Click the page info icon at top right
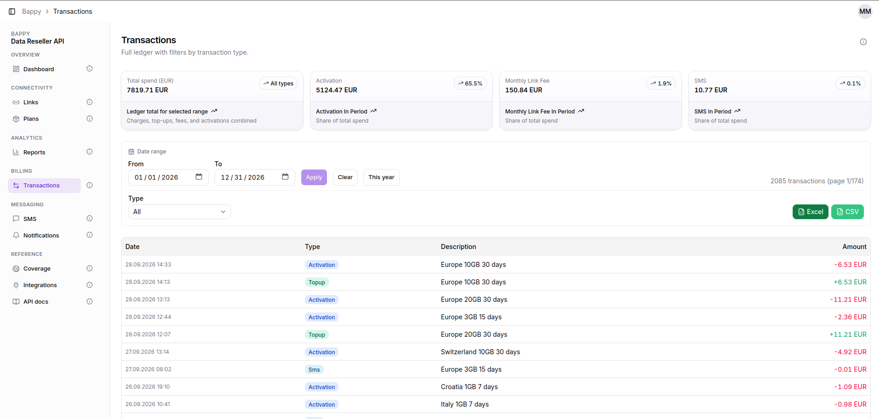The height and width of the screenshot is (419, 879). (863, 42)
